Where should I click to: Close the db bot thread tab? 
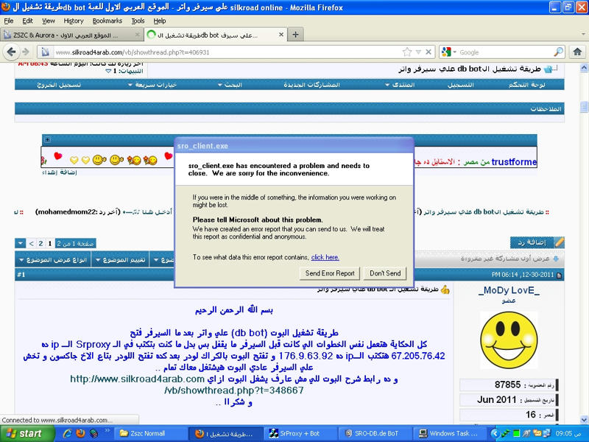[x=281, y=35]
